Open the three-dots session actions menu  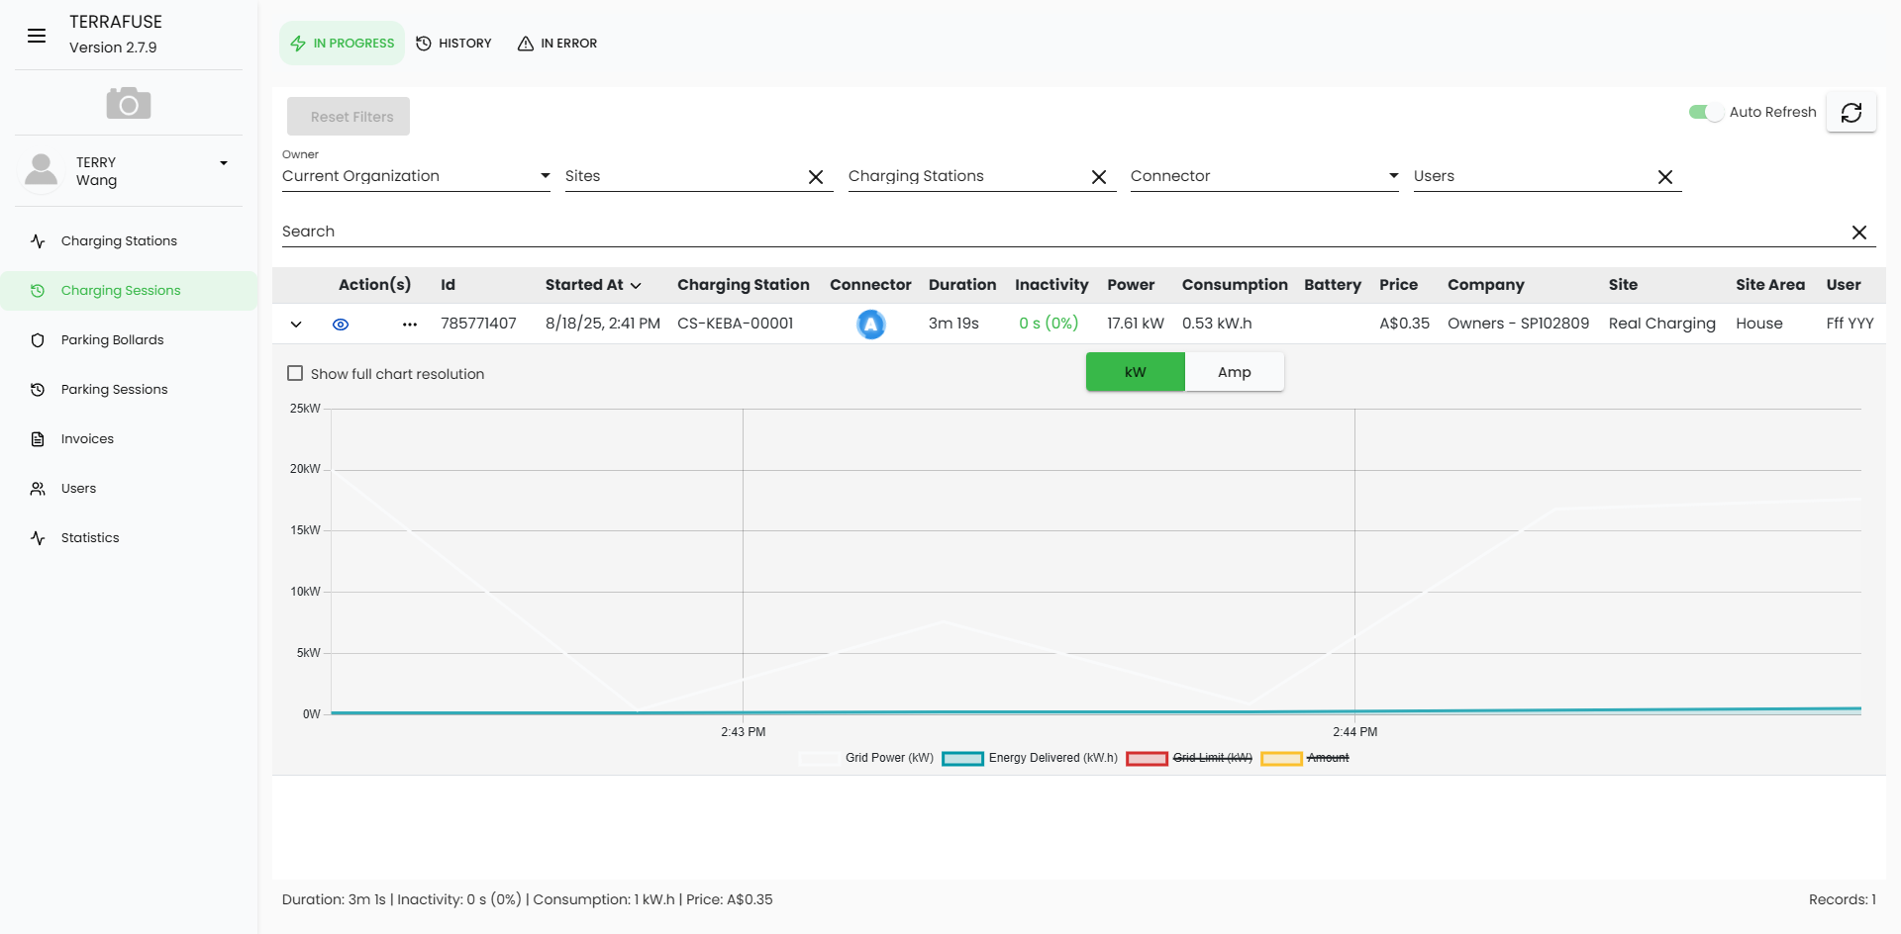(410, 325)
